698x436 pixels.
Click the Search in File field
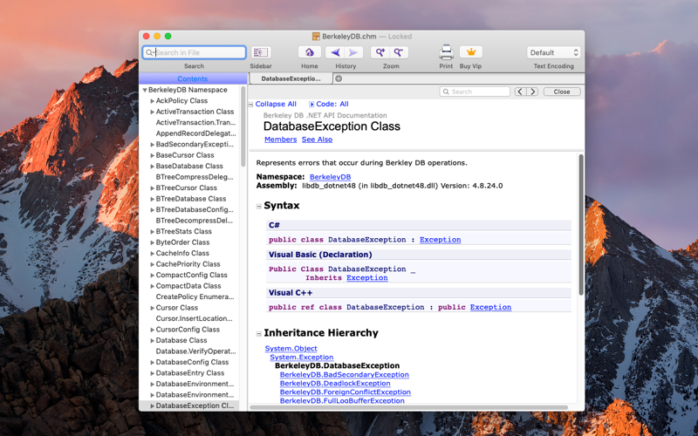(194, 52)
